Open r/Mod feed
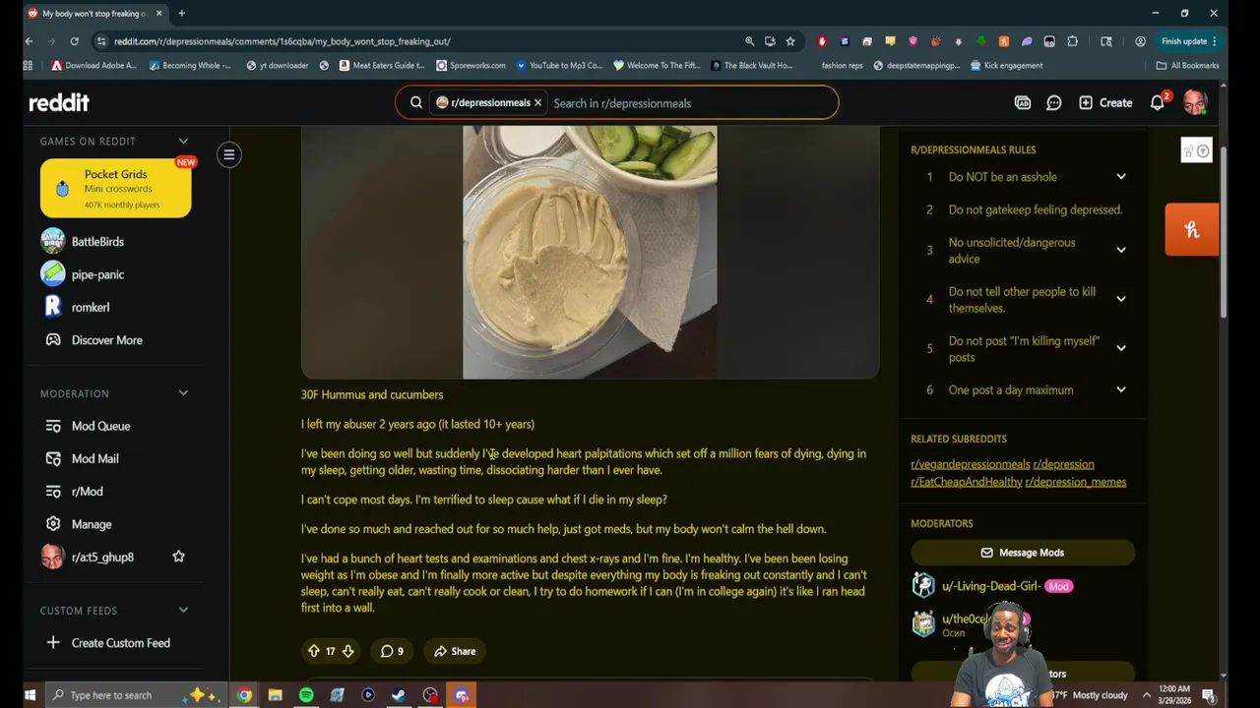Screen dimensions: 1260x708 (87, 492)
